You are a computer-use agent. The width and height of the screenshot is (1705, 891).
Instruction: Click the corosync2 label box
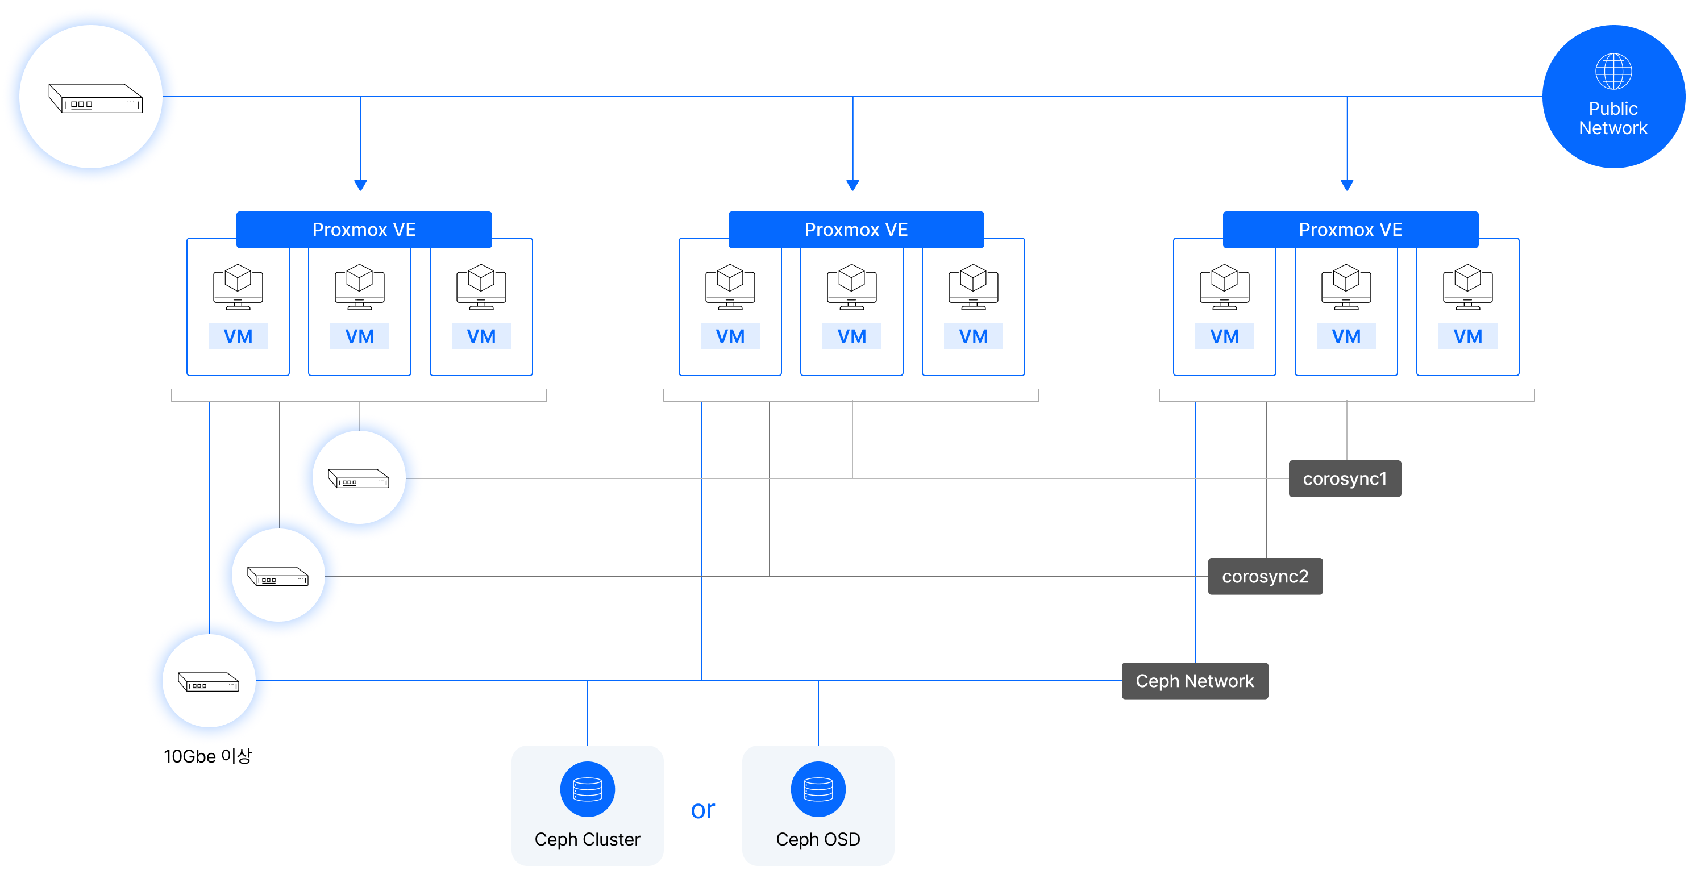click(1266, 576)
